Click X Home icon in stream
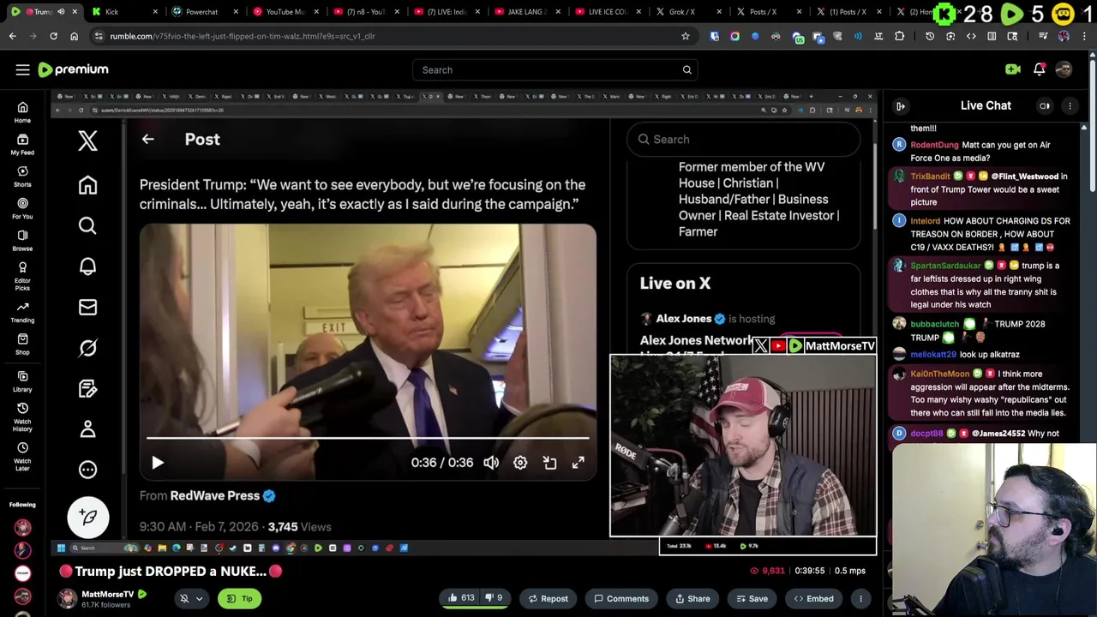Viewport: 1097px width, 617px height. click(x=87, y=185)
